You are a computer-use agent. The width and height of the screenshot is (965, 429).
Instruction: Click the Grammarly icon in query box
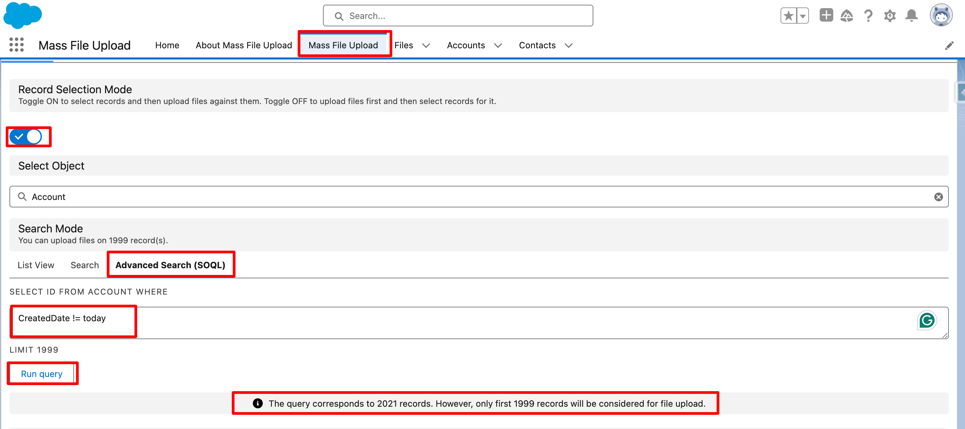927,320
